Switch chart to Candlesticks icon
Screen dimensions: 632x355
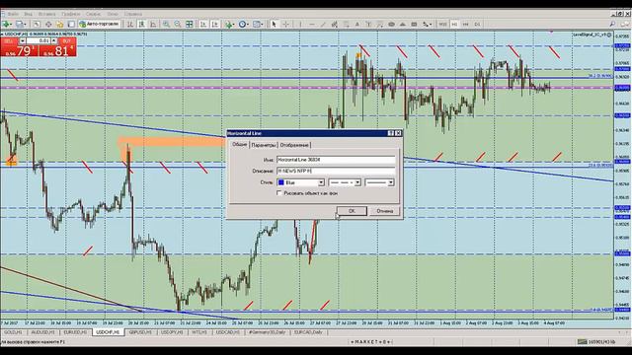click(x=141, y=24)
